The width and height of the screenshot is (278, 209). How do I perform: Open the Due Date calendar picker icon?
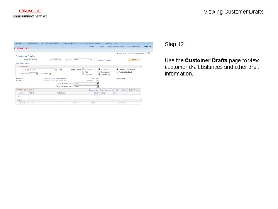50,74
